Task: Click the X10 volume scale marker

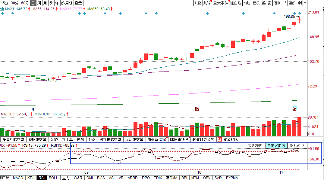Action: (x=311, y=134)
